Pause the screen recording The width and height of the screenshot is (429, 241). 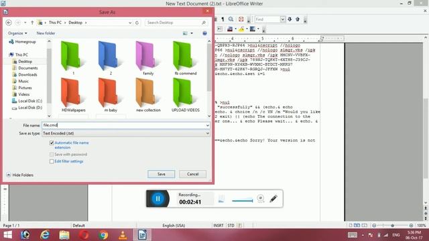point(158,199)
